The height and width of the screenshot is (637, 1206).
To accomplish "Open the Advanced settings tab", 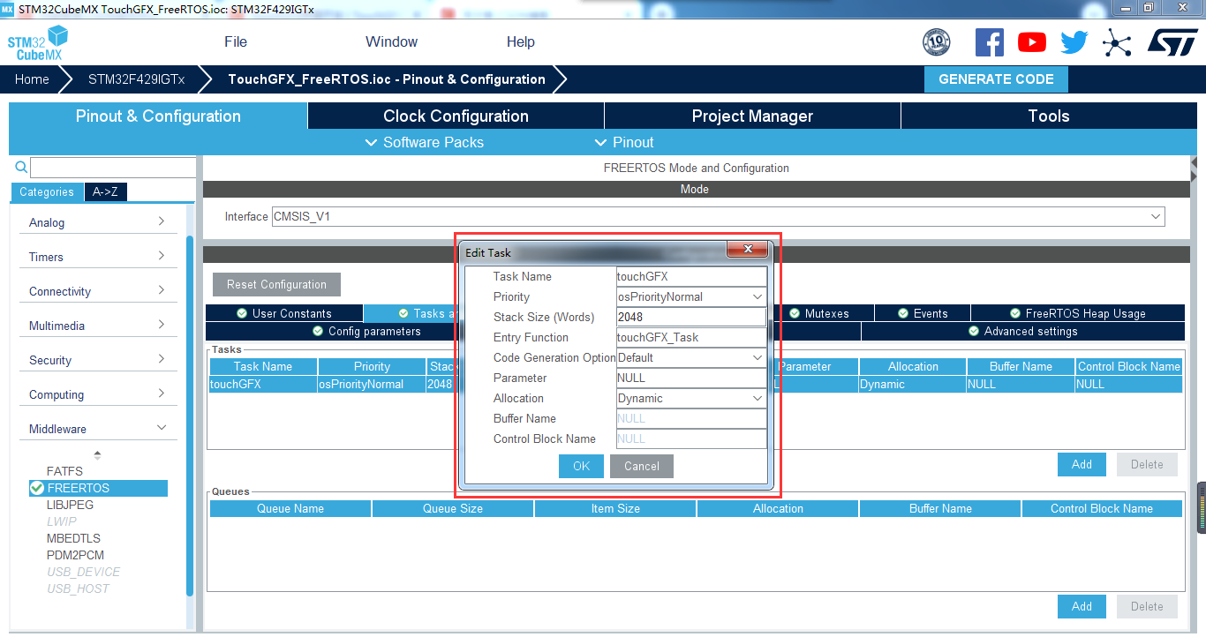I will point(1022,332).
